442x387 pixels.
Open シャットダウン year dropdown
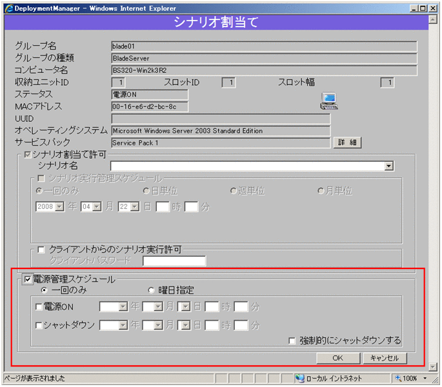click(x=123, y=326)
